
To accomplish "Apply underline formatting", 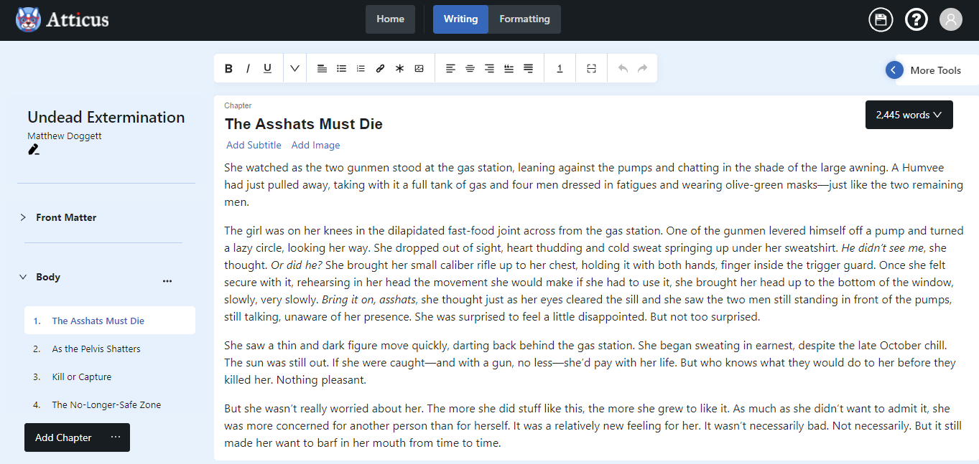I will 267,69.
